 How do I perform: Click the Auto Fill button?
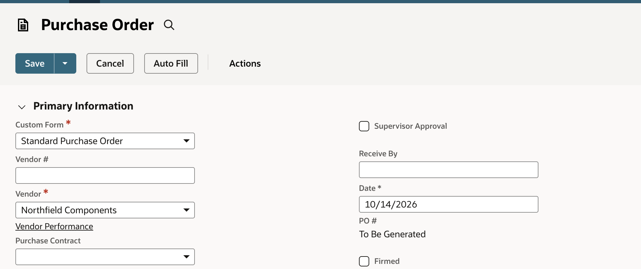point(171,63)
